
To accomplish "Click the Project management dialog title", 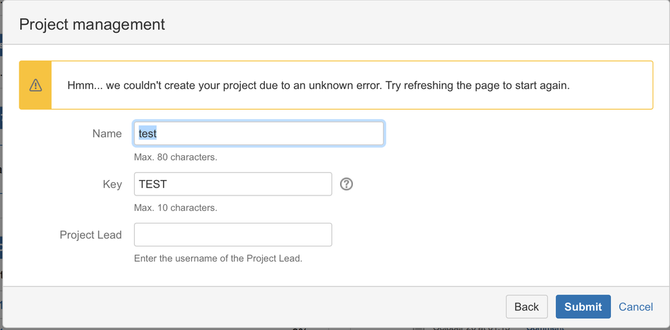I will click(x=92, y=25).
